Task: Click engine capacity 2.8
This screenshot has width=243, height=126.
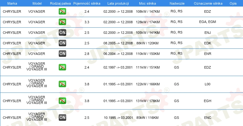Action: (87, 54)
